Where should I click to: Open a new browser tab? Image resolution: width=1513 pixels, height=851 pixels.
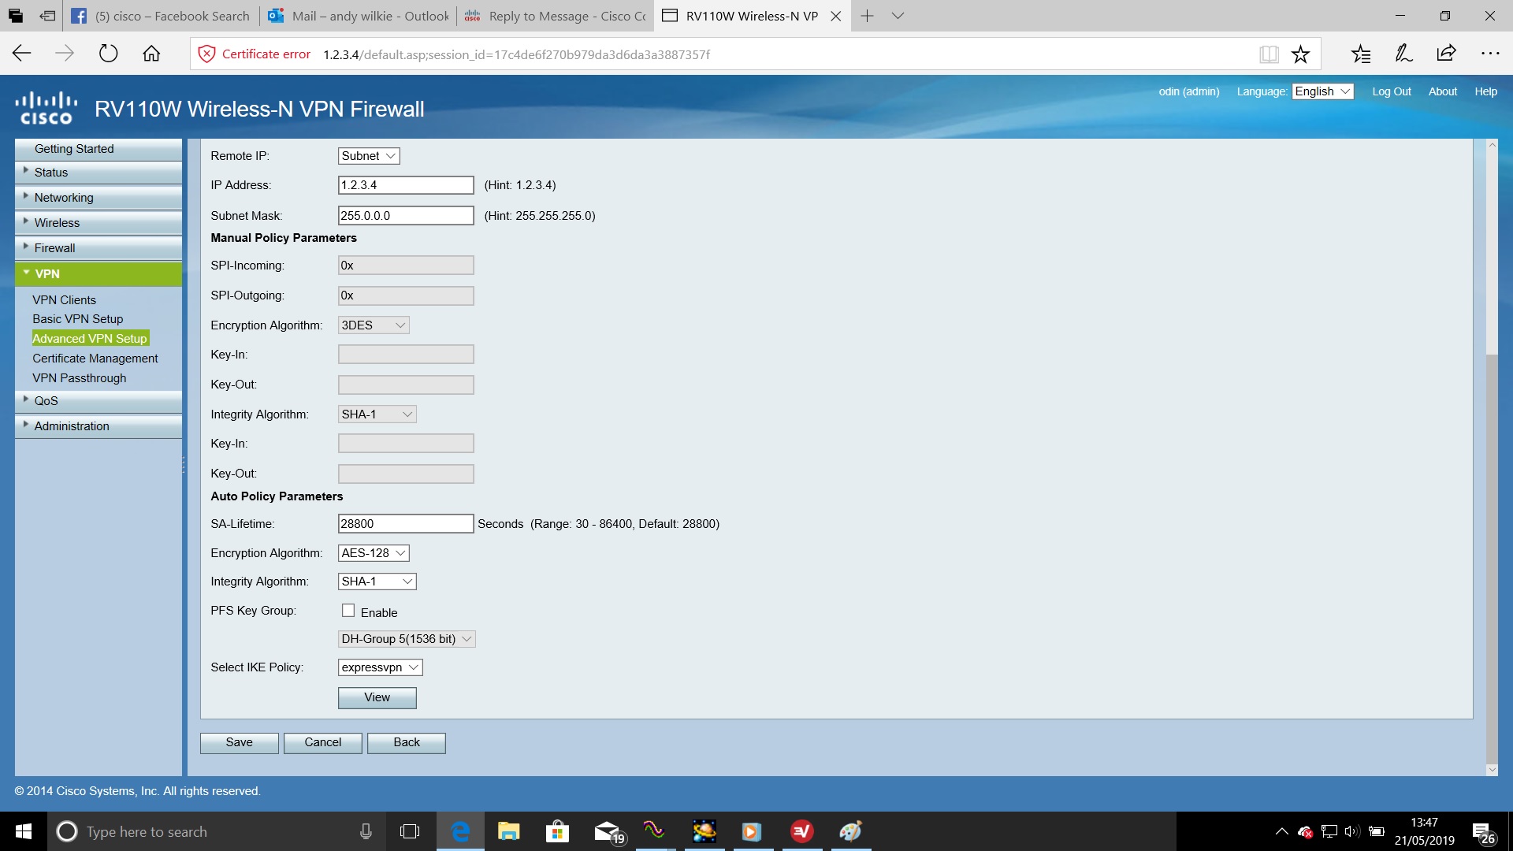[867, 16]
